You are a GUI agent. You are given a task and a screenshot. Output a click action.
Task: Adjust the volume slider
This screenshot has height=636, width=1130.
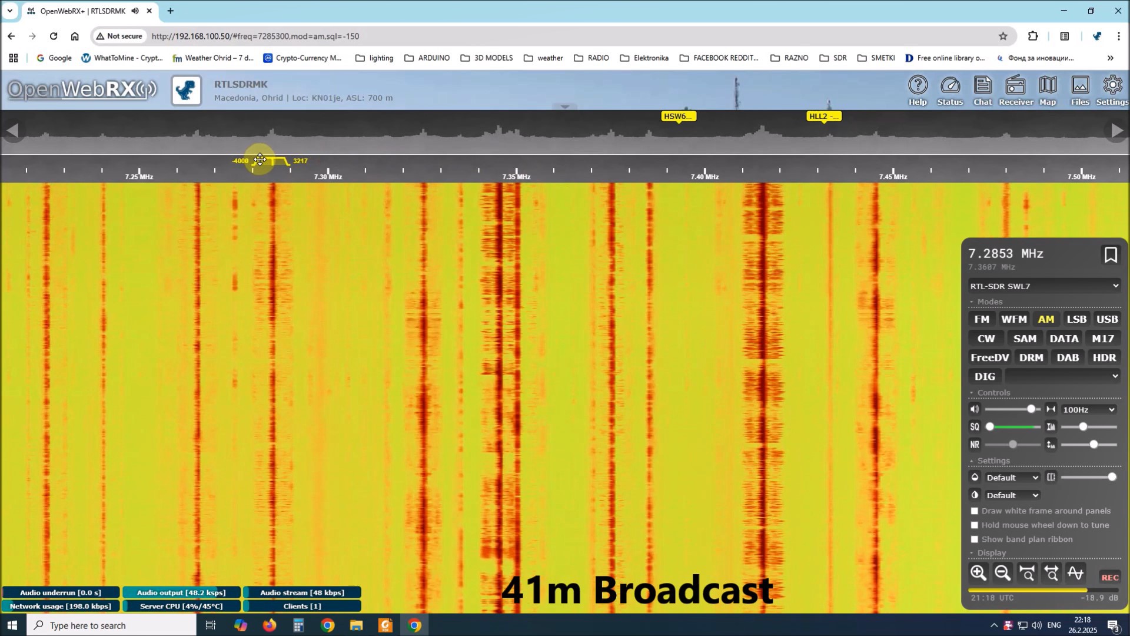click(x=1031, y=409)
